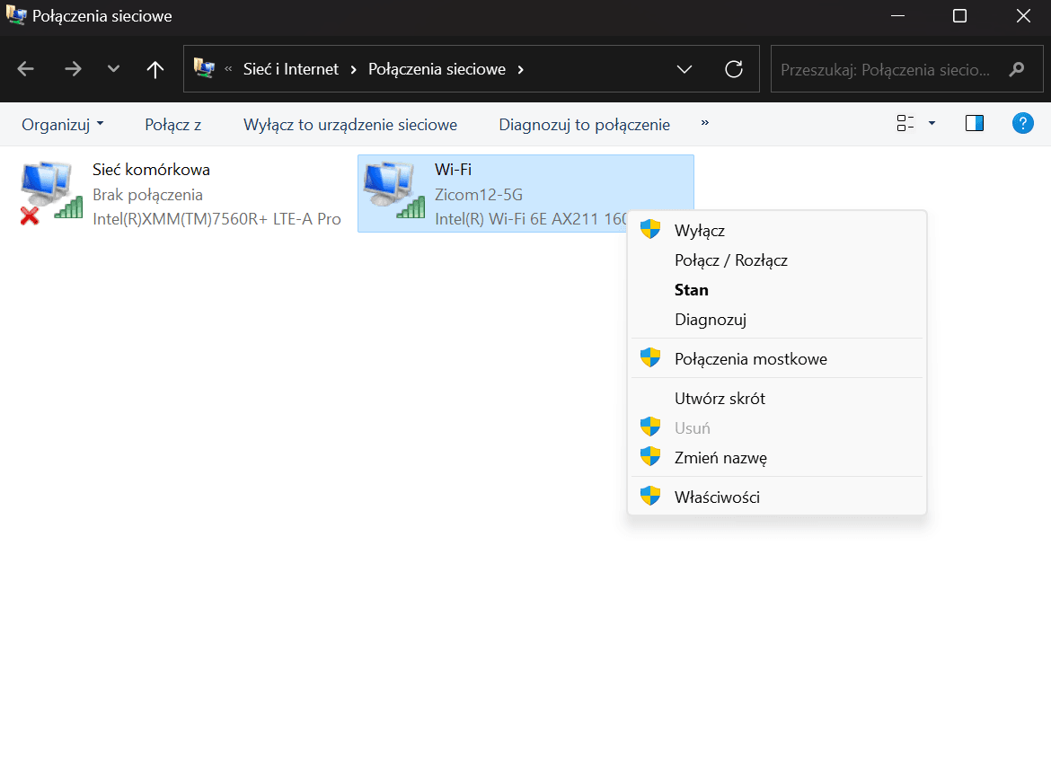Expand the Organizuj dropdown menu
Image resolution: width=1051 pixels, height=757 pixels.
click(62, 125)
